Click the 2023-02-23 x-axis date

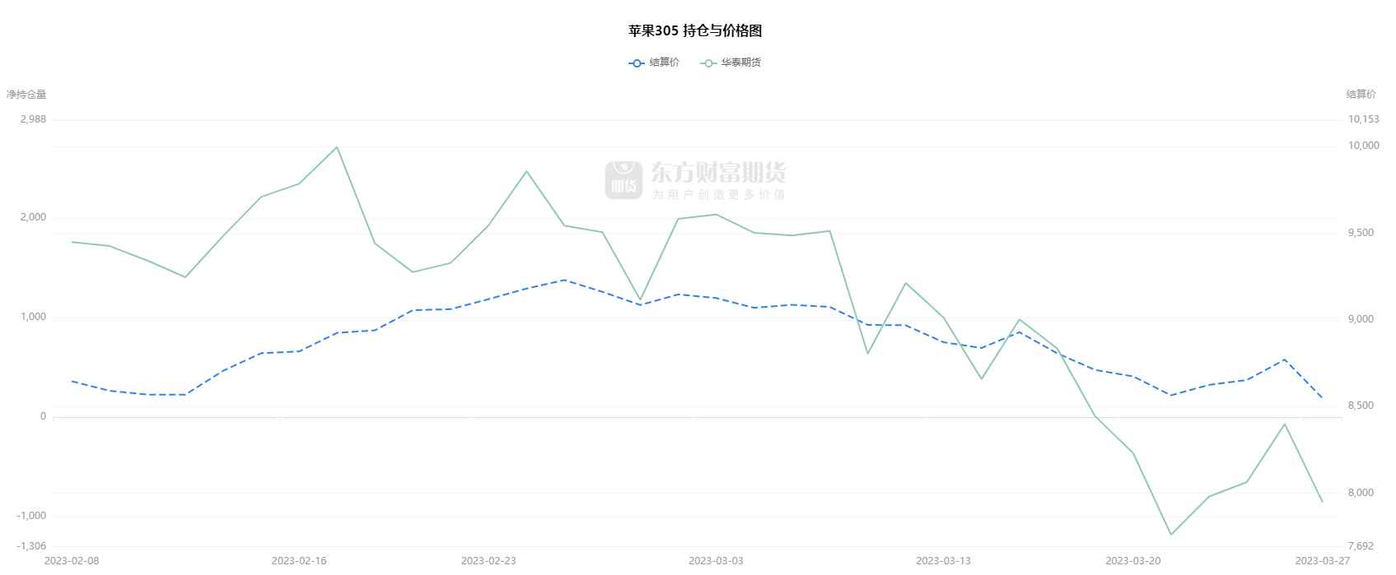488,561
